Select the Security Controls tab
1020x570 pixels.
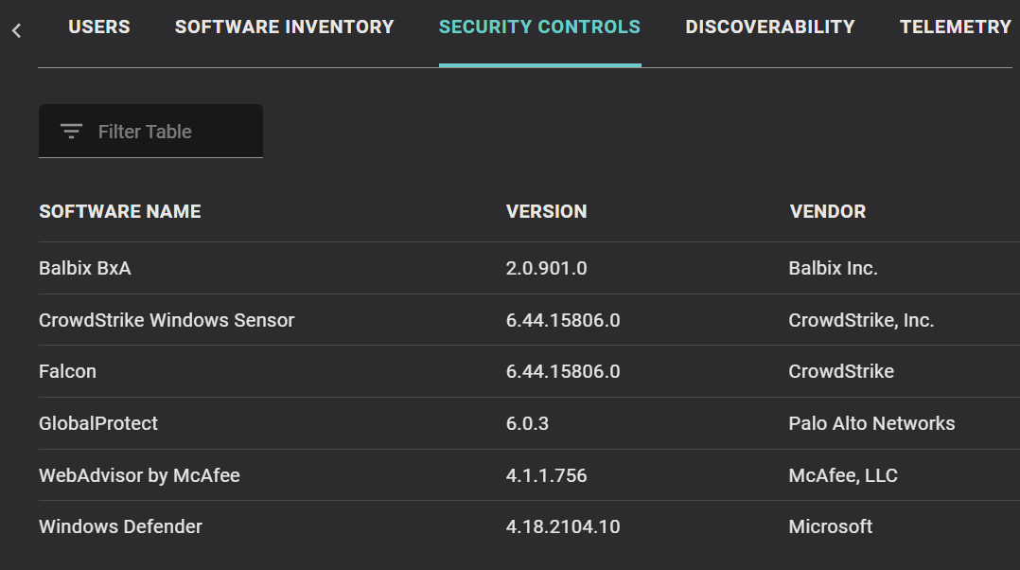(539, 27)
